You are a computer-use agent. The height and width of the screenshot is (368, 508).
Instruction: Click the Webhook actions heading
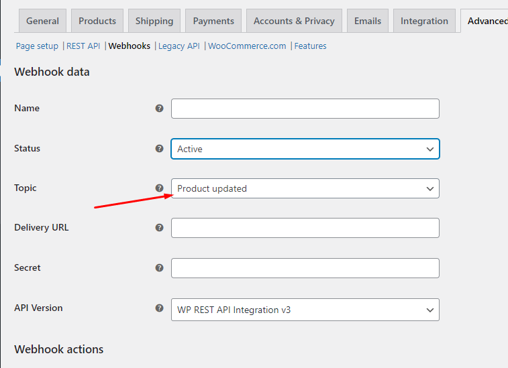[x=59, y=349]
